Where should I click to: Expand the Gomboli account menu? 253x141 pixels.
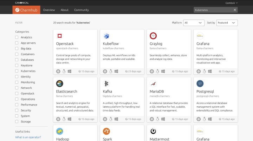tap(232, 3)
